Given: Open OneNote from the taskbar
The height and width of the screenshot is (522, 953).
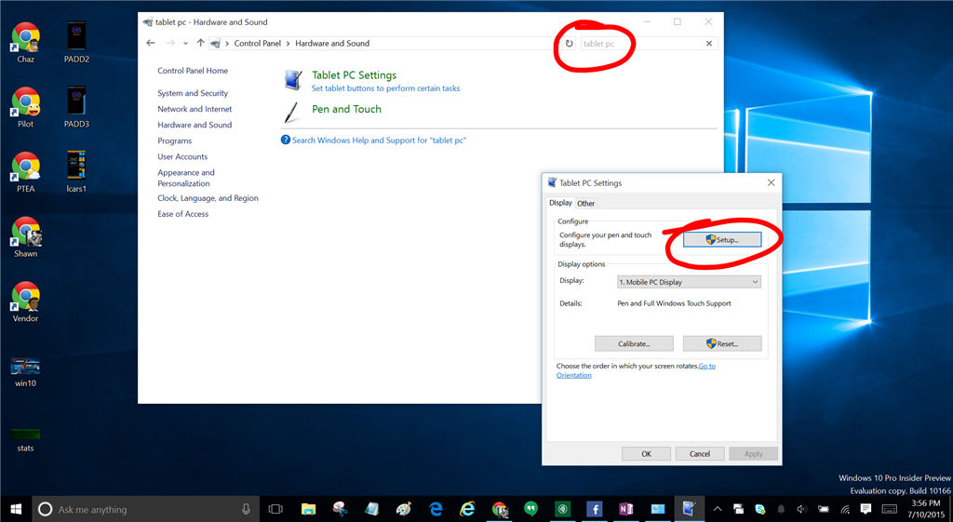Looking at the screenshot, I should (626, 509).
